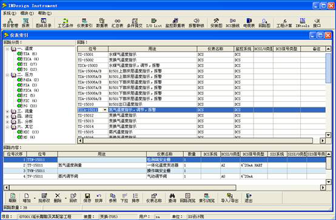336x220 pixels.
Task: Open 数据表 data sheet icon
Action: point(102,23)
